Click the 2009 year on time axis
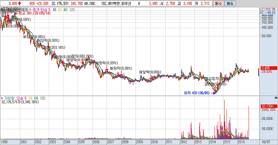 (139, 142)
